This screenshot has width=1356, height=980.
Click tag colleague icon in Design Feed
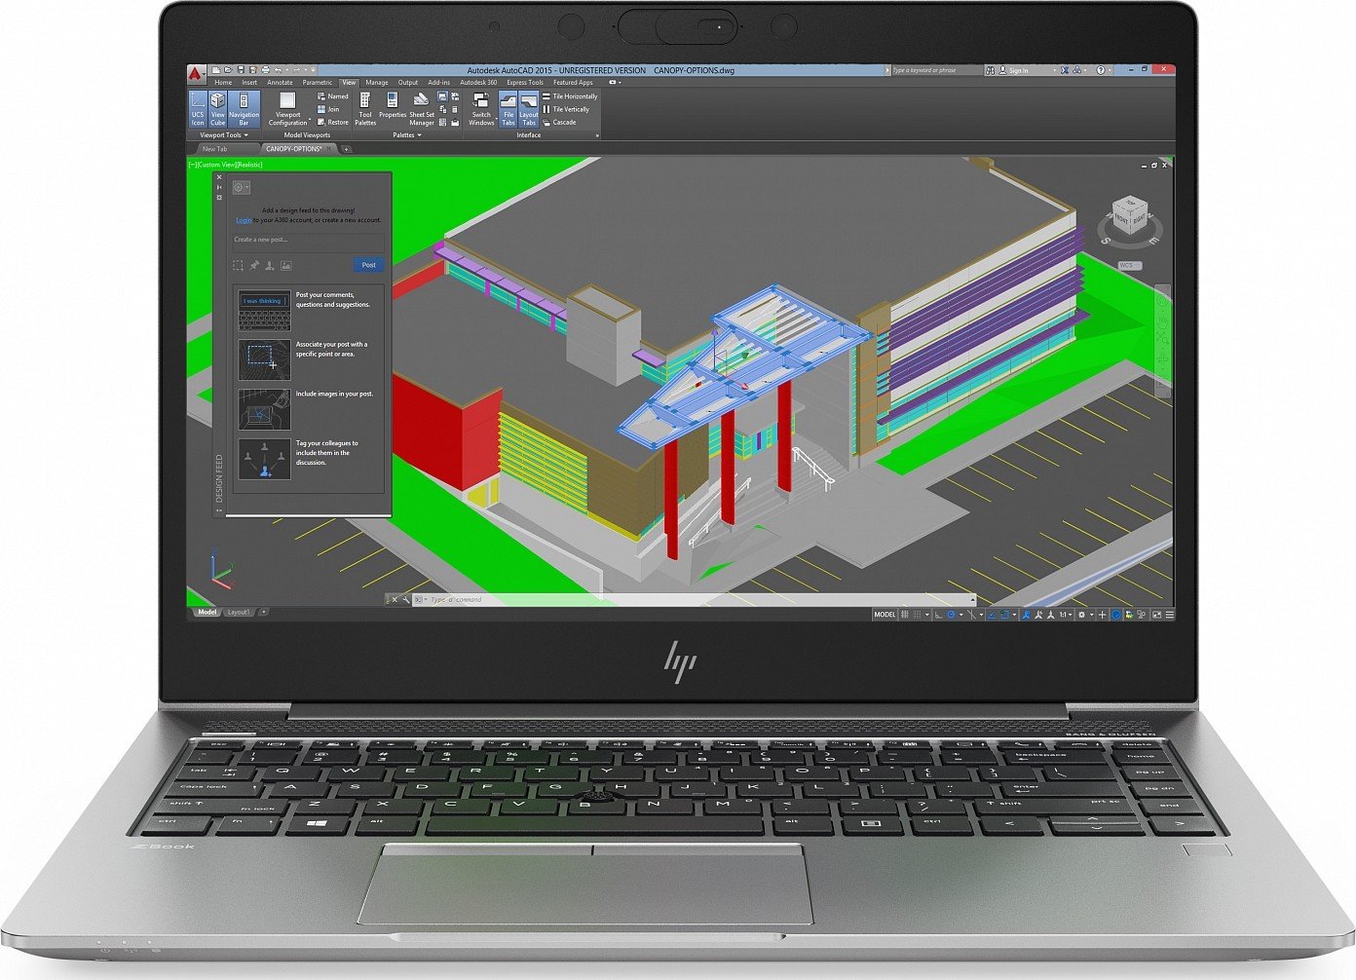coord(270,264)
